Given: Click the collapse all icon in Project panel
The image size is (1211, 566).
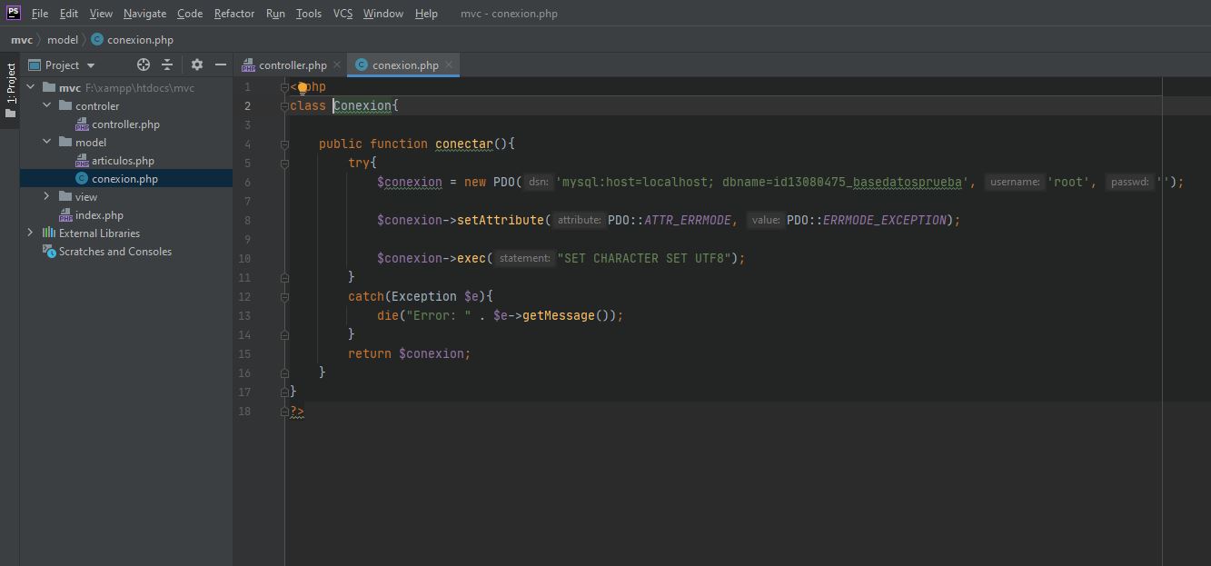Looking at the screenshot, I should [167, 65].
